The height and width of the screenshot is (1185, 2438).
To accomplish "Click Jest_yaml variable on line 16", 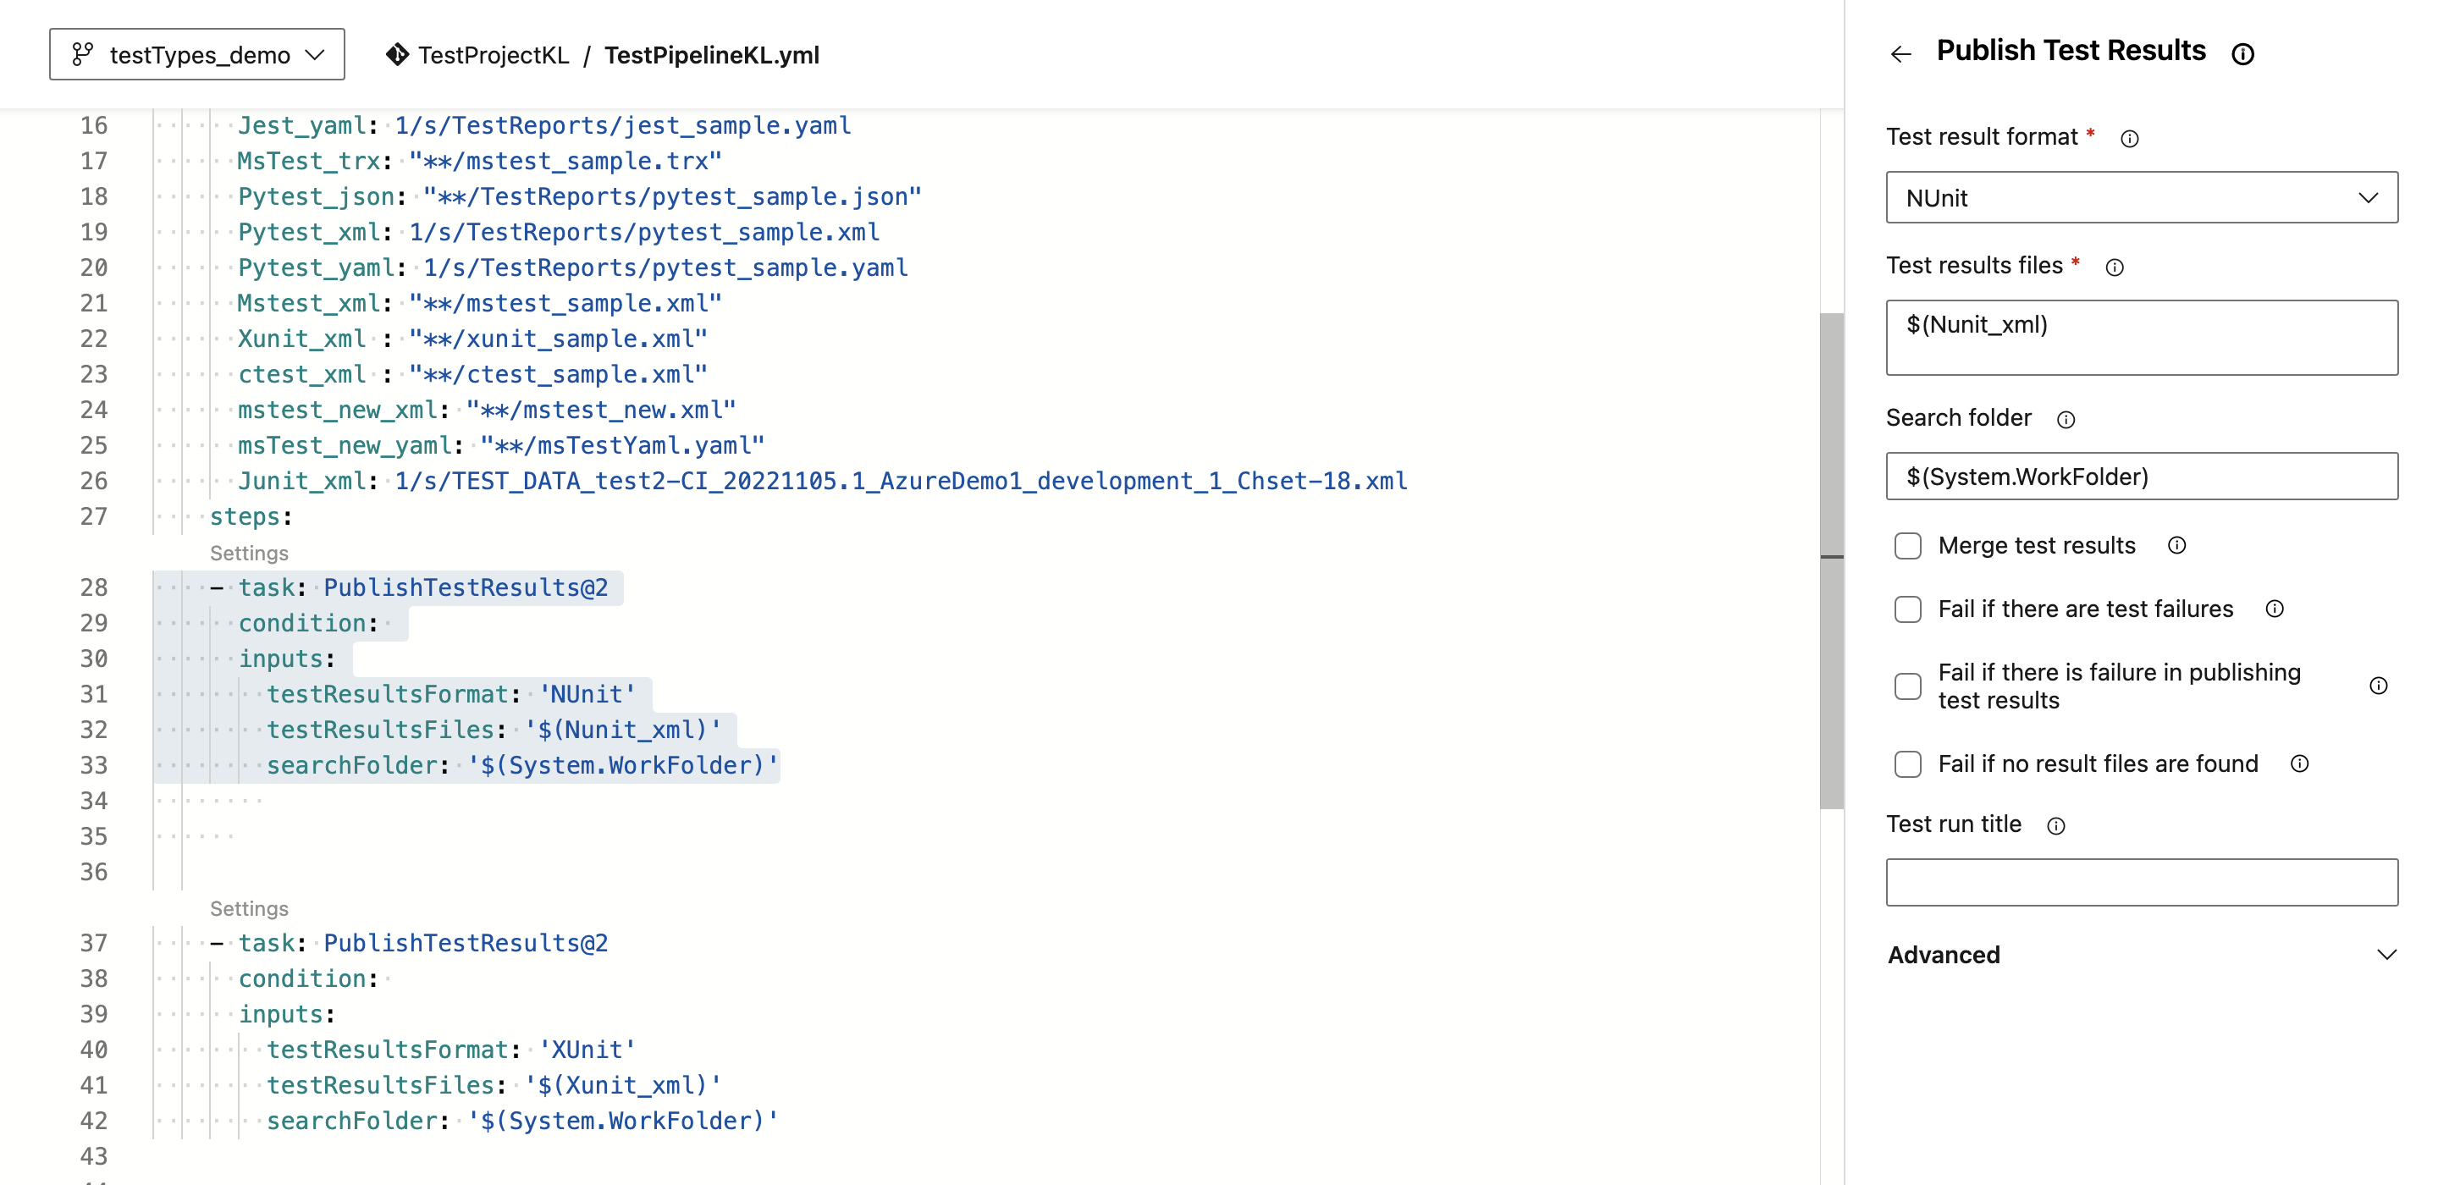I will click(302, 125).
